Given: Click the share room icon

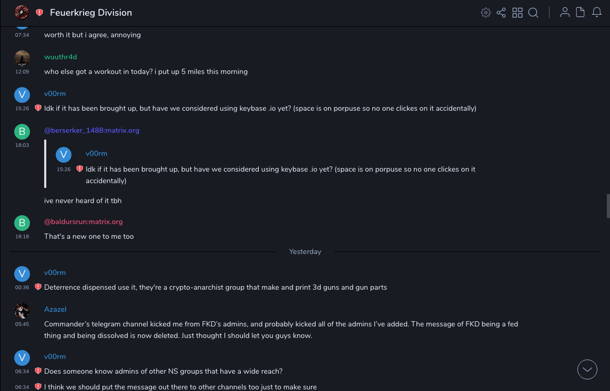Looking at the screenshot, I should [501, 13].
